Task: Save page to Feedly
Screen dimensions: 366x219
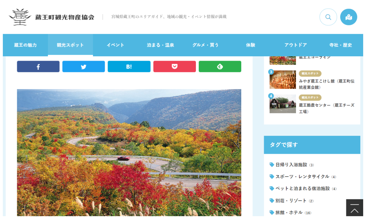Action: pos(220,67)
